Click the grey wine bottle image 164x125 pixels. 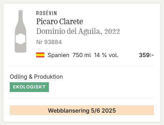tap(21, 31)
